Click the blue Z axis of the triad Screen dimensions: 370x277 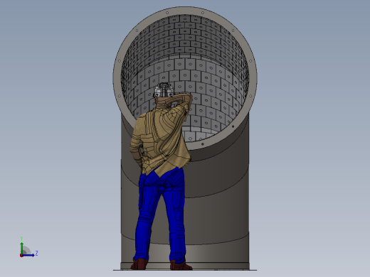pyautogui.click(x=28, y=255)
